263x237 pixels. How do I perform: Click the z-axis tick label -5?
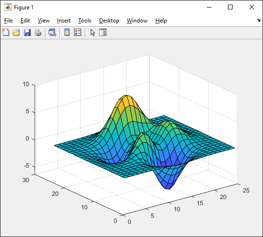pyautogui.click(x=27, y=166)
